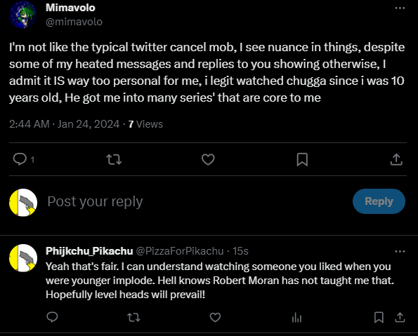The image size is (418, 336).
Task: Click the blue Reply button
Action: (x=379, y=201)
